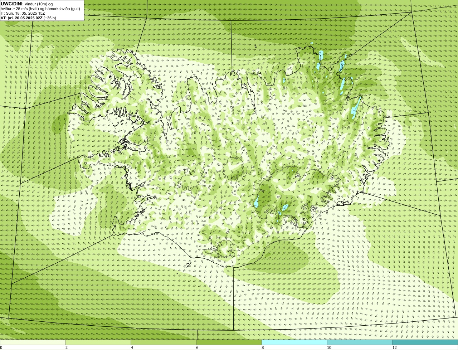Click the '6' tick label on the scale
This screenshot has width=458, height=350.
tap(197, 347)
